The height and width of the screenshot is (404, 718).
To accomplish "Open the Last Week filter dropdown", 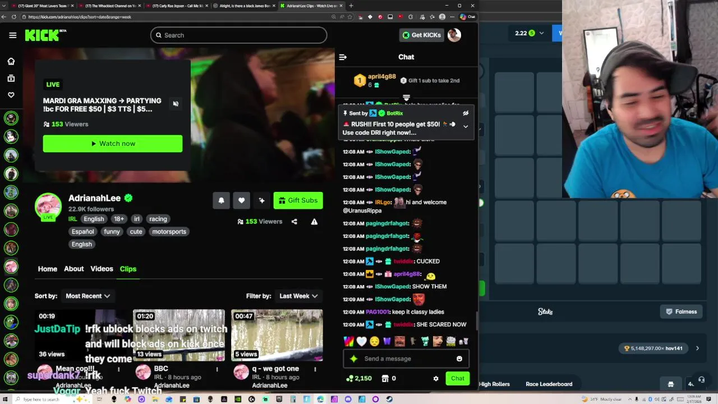I will 298,296.
